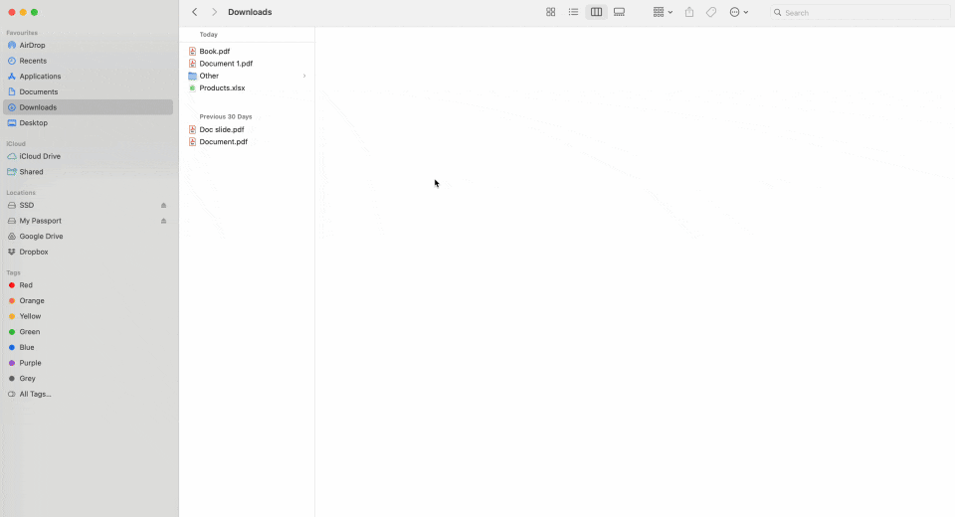Open Dropbox in the sidebar

(88, 253)
